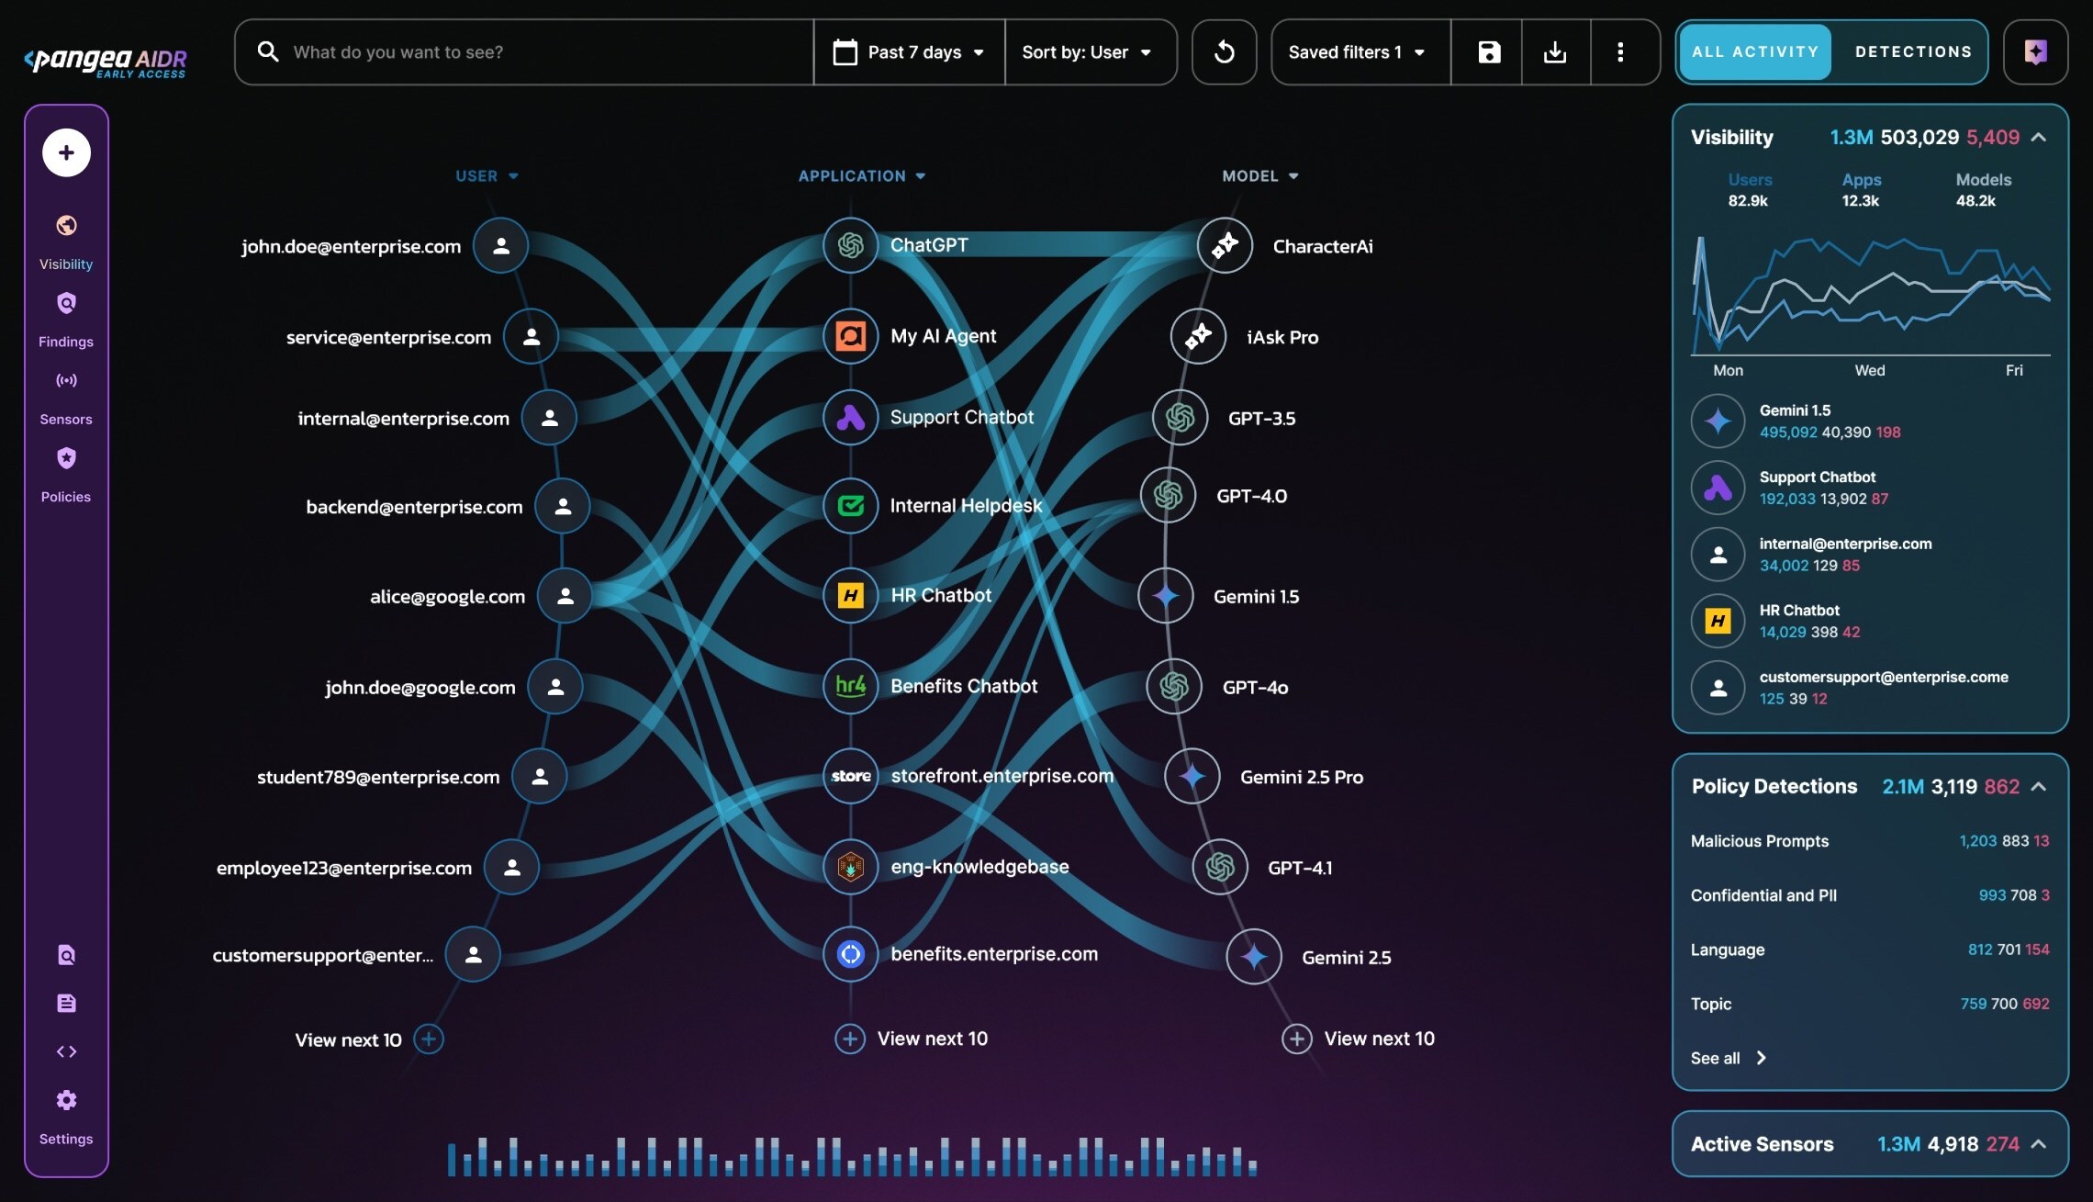
Task: Collapse the Policy Detections panel
Action: 2039,787
